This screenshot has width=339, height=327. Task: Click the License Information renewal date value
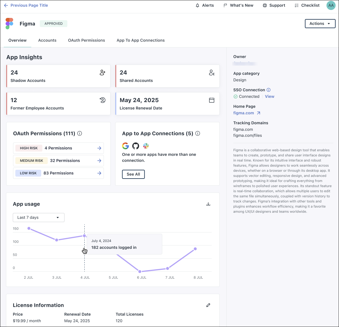[77, 321]
